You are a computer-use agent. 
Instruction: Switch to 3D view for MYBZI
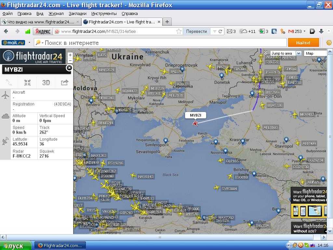46,82
